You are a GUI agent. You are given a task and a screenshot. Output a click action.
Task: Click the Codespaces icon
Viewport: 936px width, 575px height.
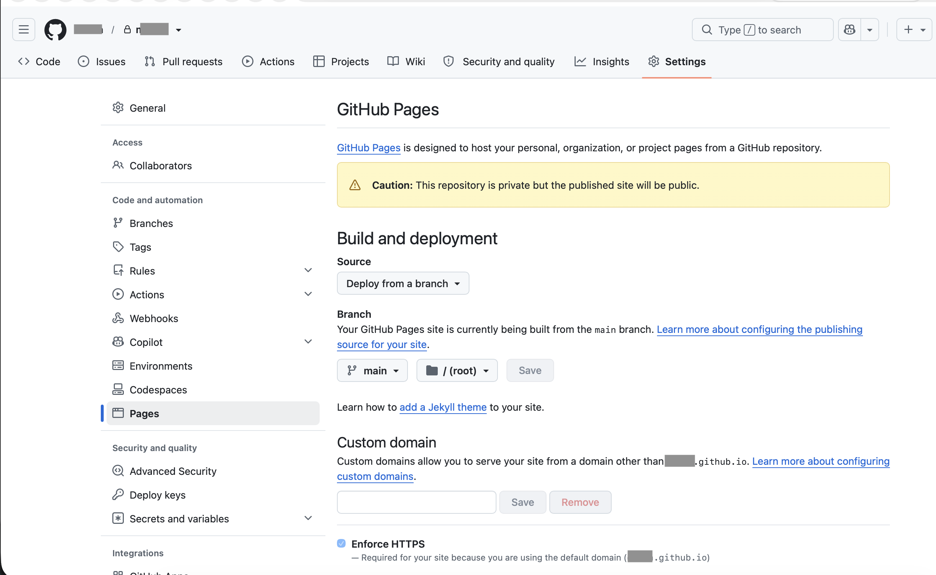(118, 389)
